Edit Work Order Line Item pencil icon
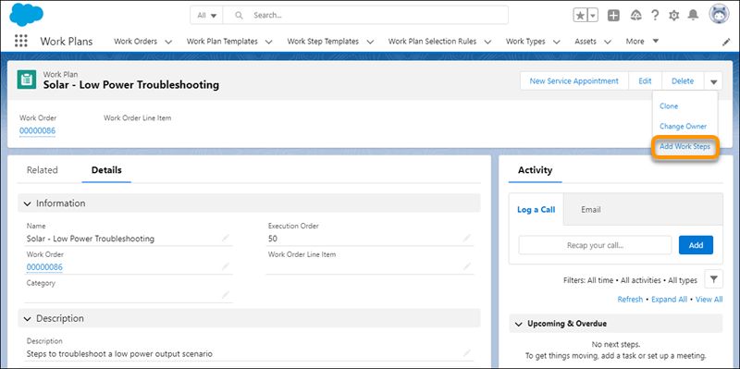Viewport: 740px width, 369px height. [467, 266]
